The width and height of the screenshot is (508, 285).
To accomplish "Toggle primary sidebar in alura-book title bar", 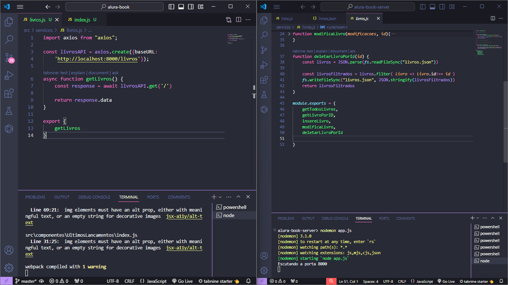I will 171,7.
